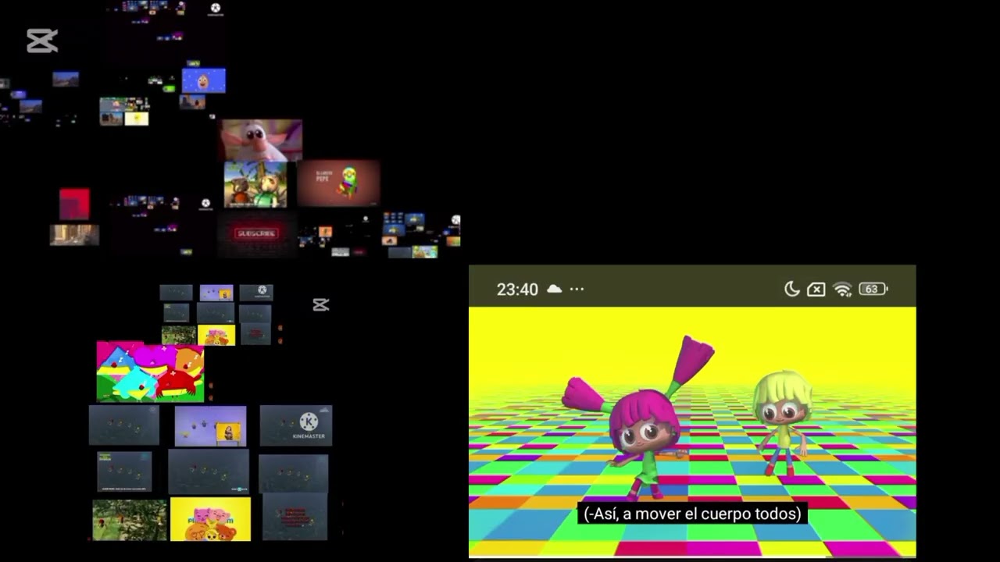Viewport: 1000px width, 562px height.
Task: Open the El Loro Pepe parrot thumbnail
Action: (x=337, y=183)
